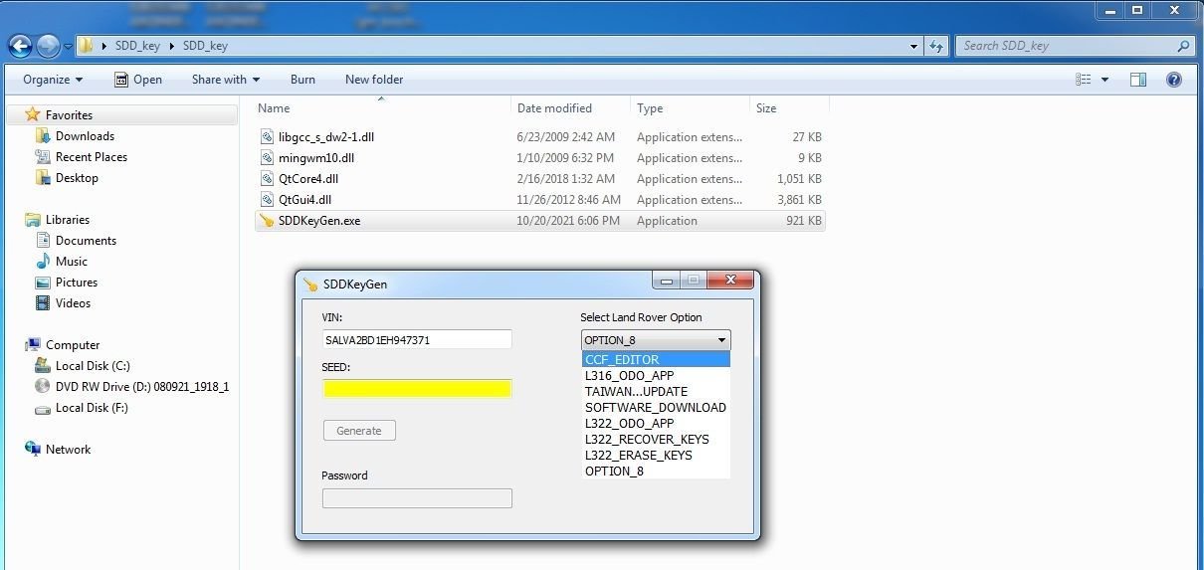Open the Downloads folder in Favorites
1204x570 pixels.
pos(85,136)
